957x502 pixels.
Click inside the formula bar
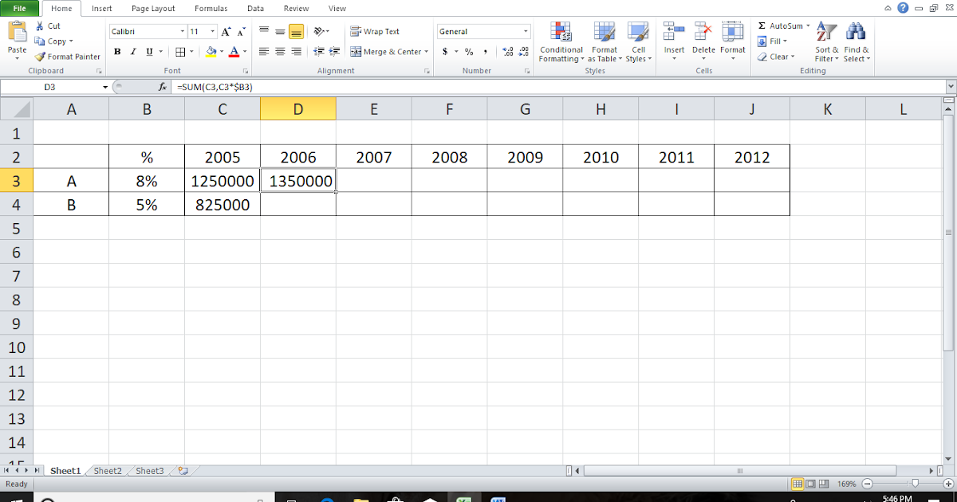click(319, 87)
